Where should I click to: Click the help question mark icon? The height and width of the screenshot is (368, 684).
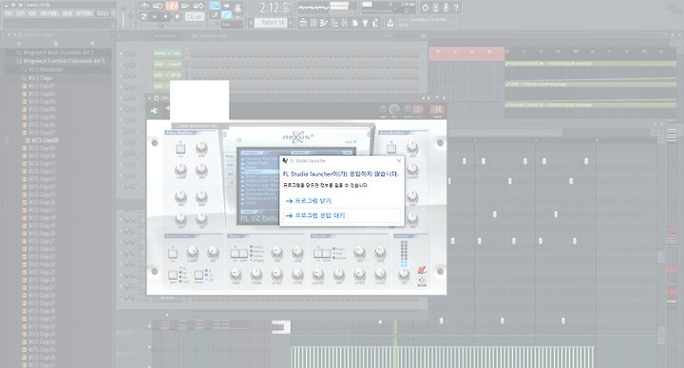pos(456,8)
